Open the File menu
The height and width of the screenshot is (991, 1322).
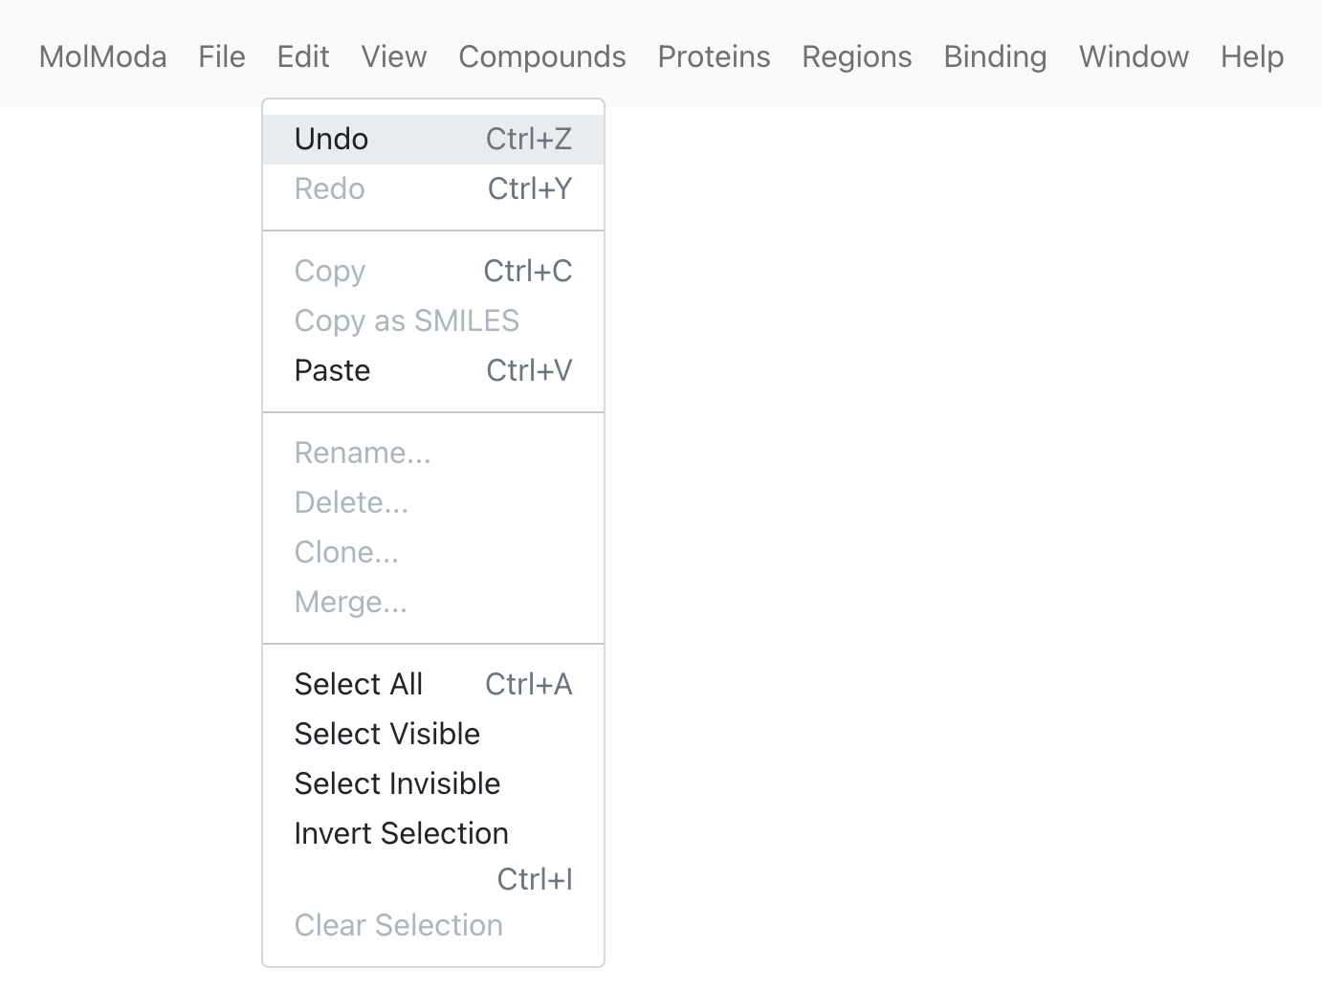(x=222, y=56)
